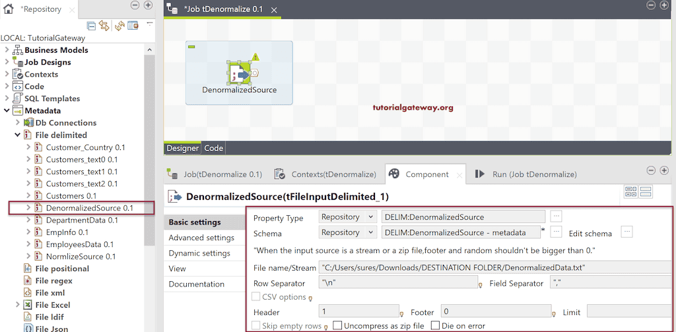Image resolution: width=676 pixels, height=332 pixels.
Task: Switch to the table layout view icon
Action: coord(631,192)
